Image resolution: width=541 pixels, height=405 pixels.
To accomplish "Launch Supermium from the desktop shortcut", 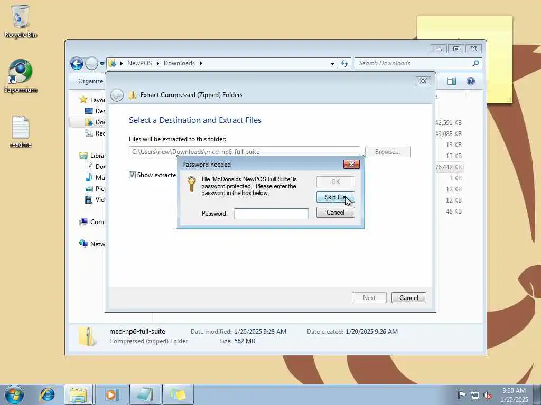I will click(21, 76).
